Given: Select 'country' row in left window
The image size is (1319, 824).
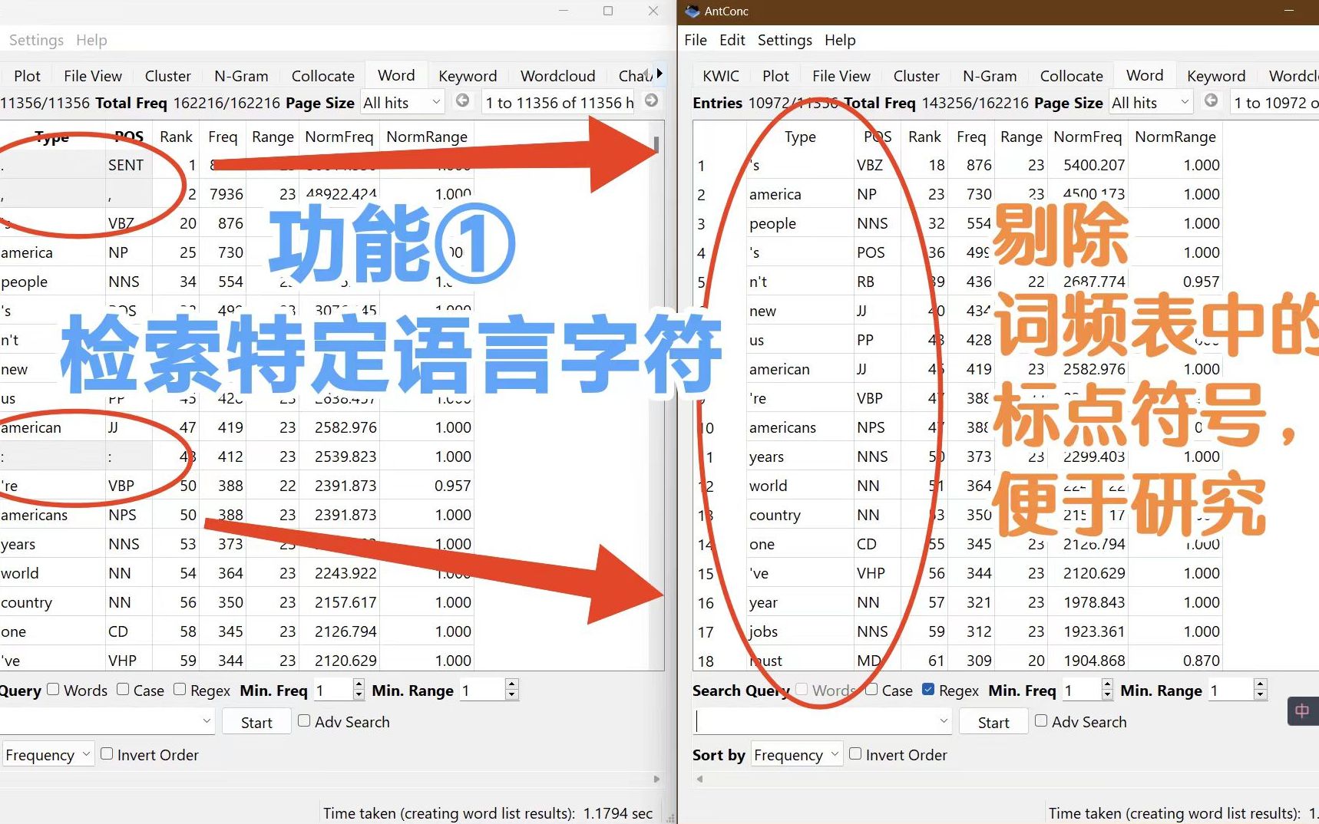Looking at the screenshot, I should click(x=236, y=603).
